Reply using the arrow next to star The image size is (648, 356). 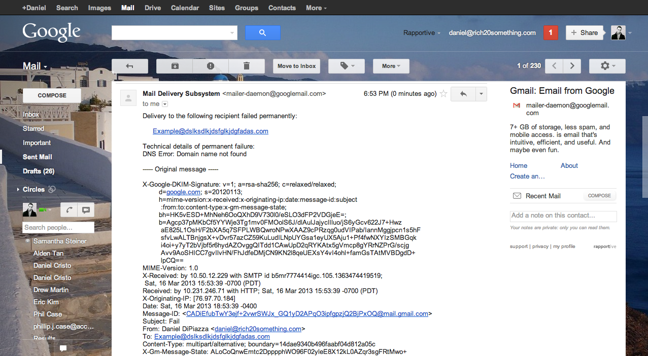pyautogui.click(x=463, y=94)
